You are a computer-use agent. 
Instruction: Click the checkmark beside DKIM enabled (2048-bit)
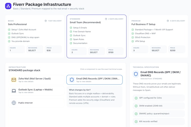[136, 106]
